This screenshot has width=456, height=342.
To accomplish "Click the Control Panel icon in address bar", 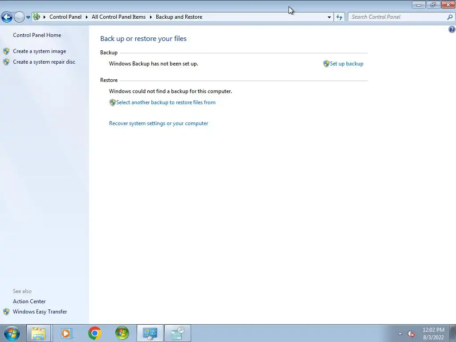I will tap(37, 16).
